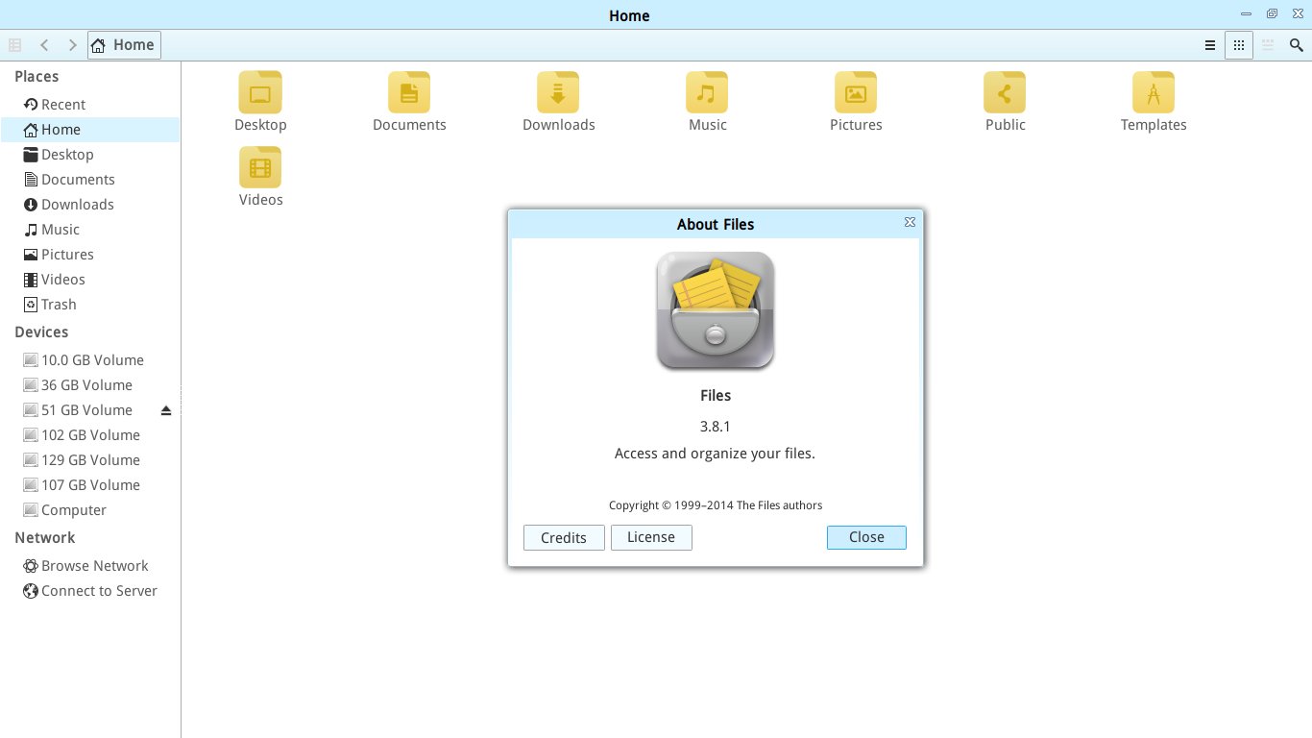Select the Pictures folder in the main view
Screen dimensions: 1312x738
[856, 93]
